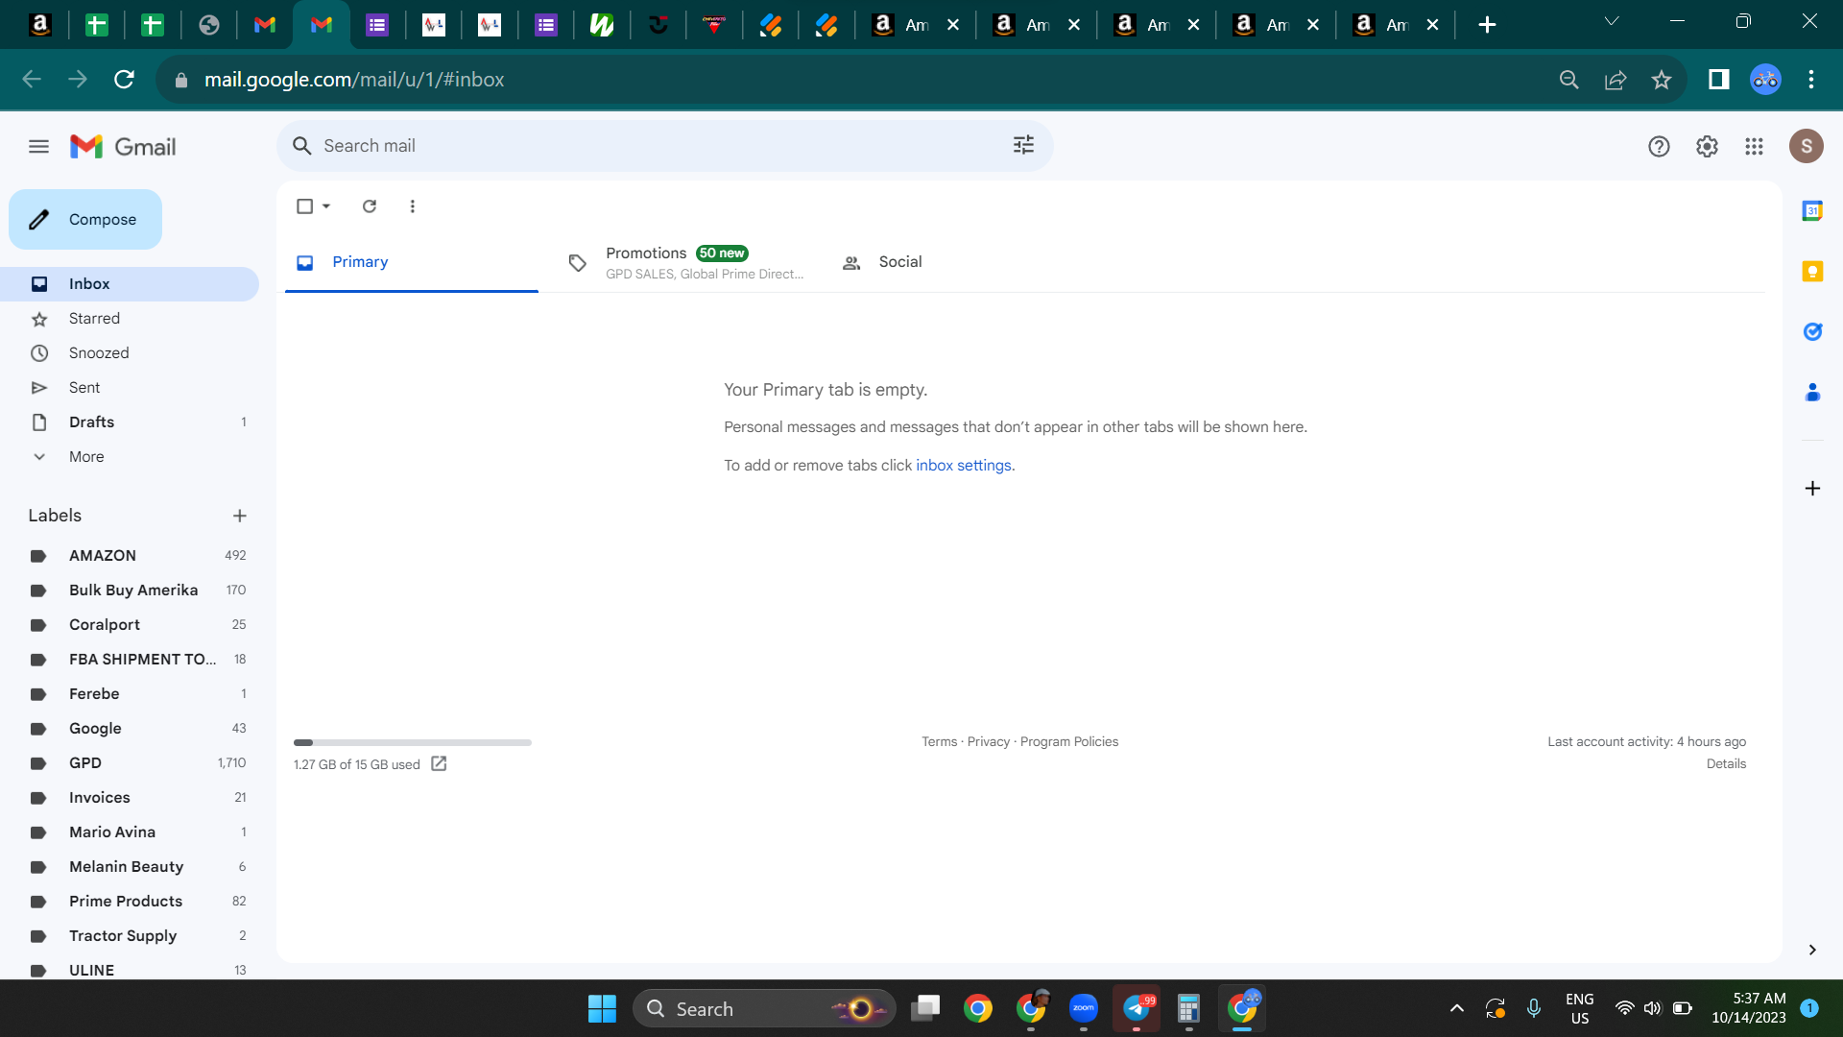Viewport: 1843px width, 1037px height.
Task: Open the Starred folder
Action: coord(130,319)
